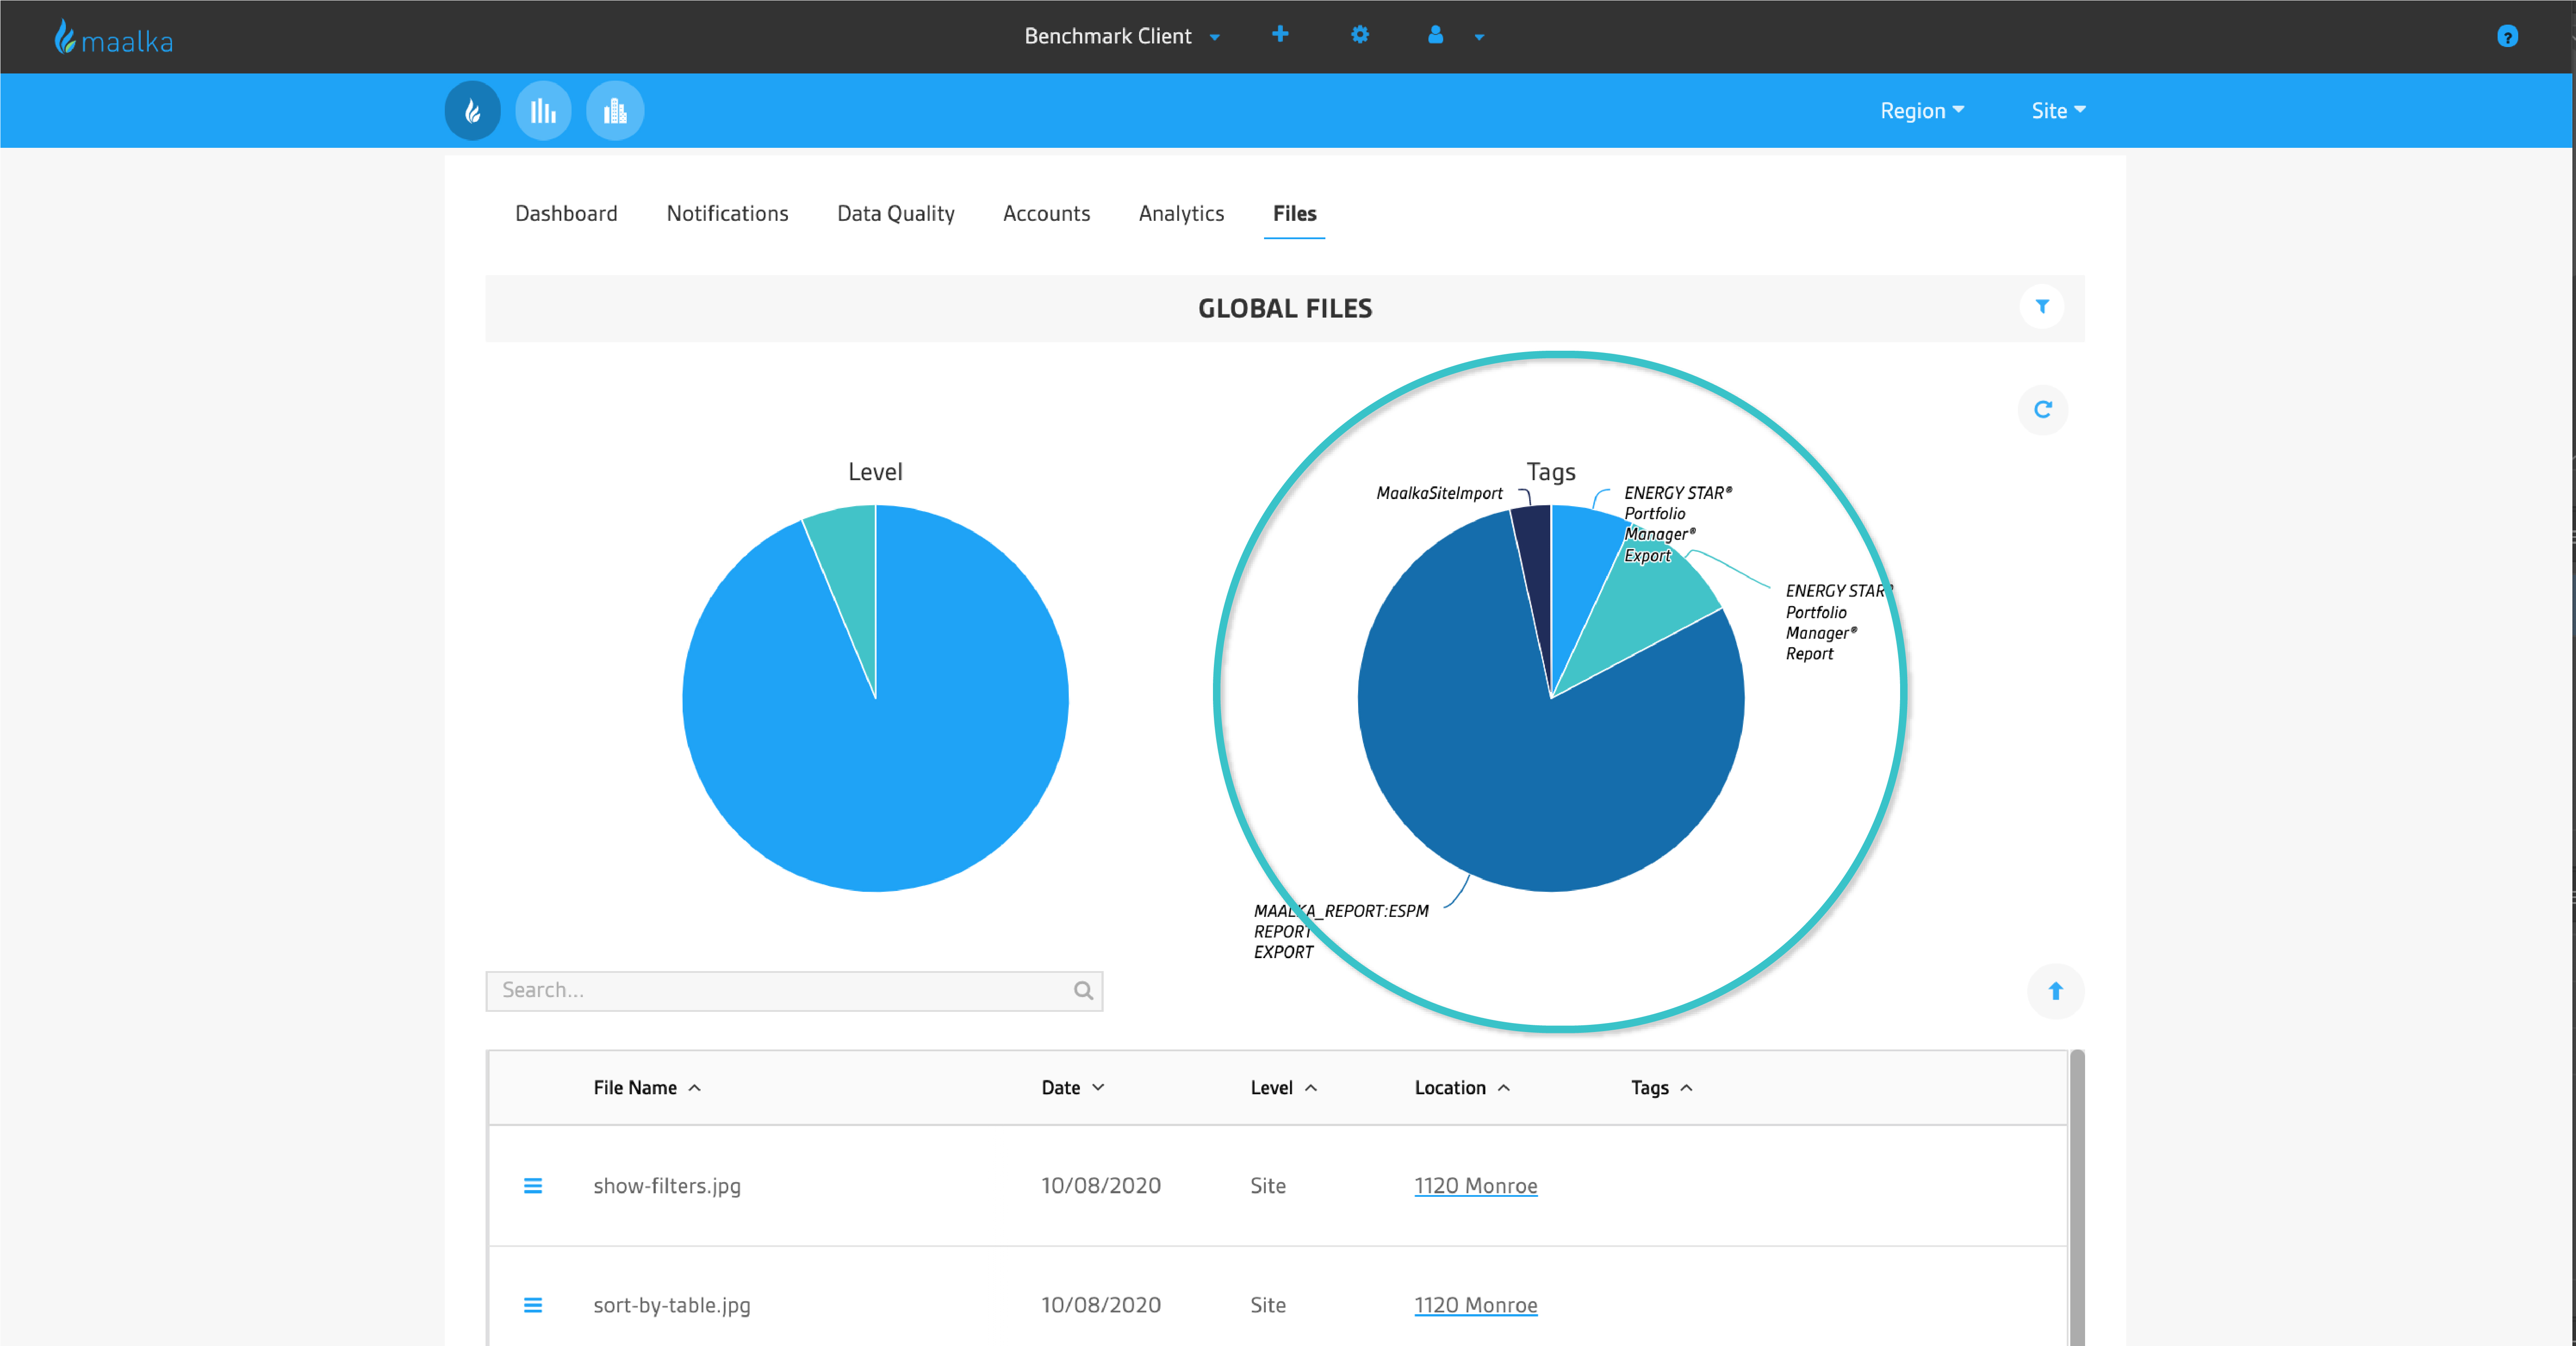Click the show-filters.jpg file name
The height and width of the screenshot is (1346, 2576).
point(667,1186)
